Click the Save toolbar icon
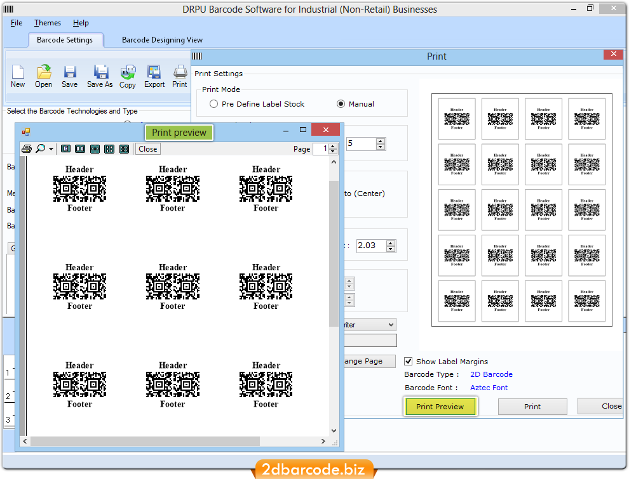Image resolution: width=629 pixels, height=479 pixels. pyautogui.click(x=69, y=76)
